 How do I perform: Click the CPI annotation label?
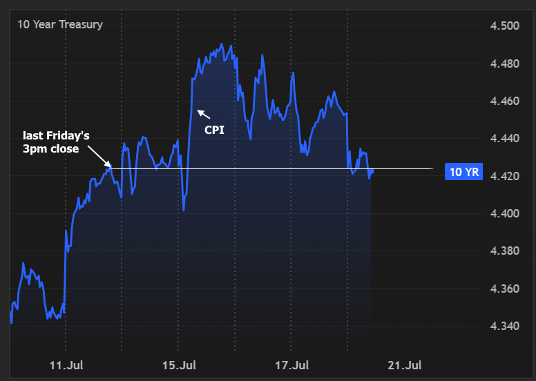click(214, 130)
